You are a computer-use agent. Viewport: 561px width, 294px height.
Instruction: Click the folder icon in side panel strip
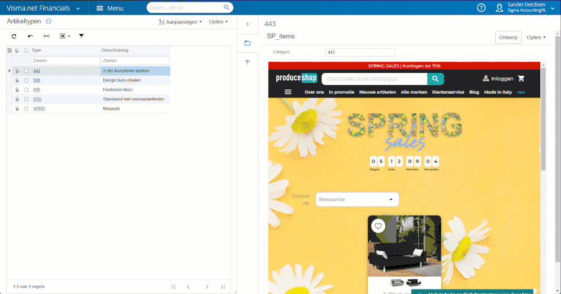point(247,43)
